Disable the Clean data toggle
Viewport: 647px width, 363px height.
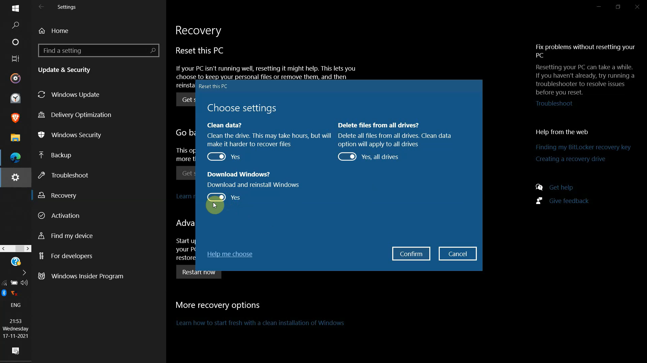pyautogui.click(x=217, y=156)
